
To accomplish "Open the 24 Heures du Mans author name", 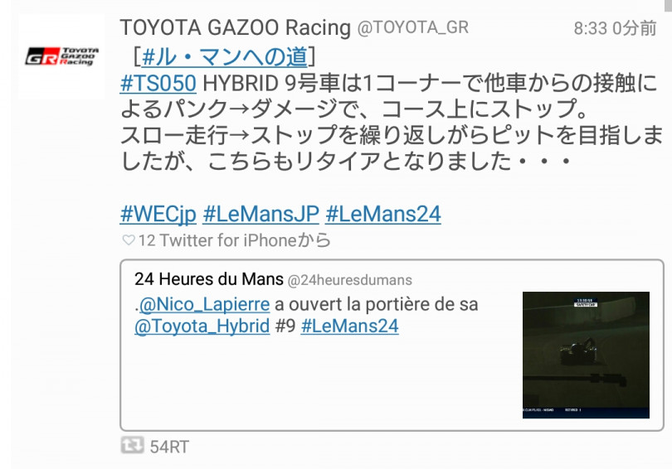I will point(209,279).
